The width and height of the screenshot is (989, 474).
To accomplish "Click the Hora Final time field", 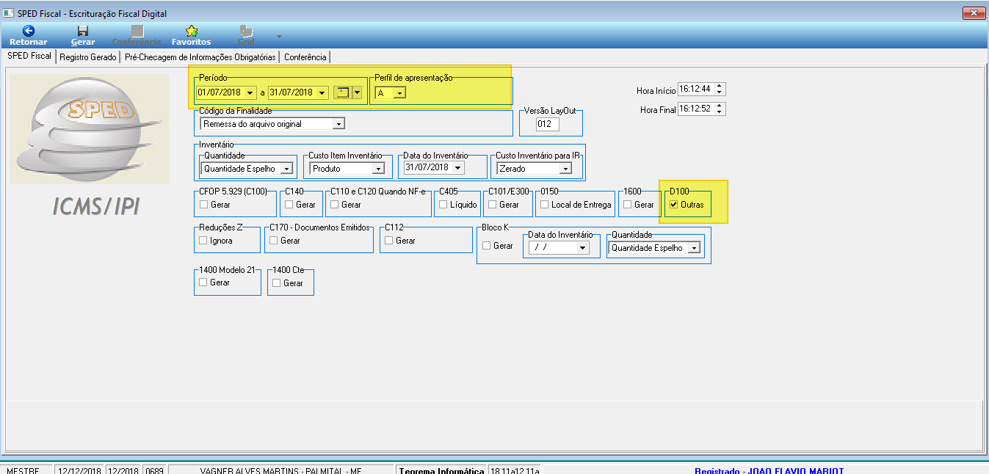I will pos(696,109).
